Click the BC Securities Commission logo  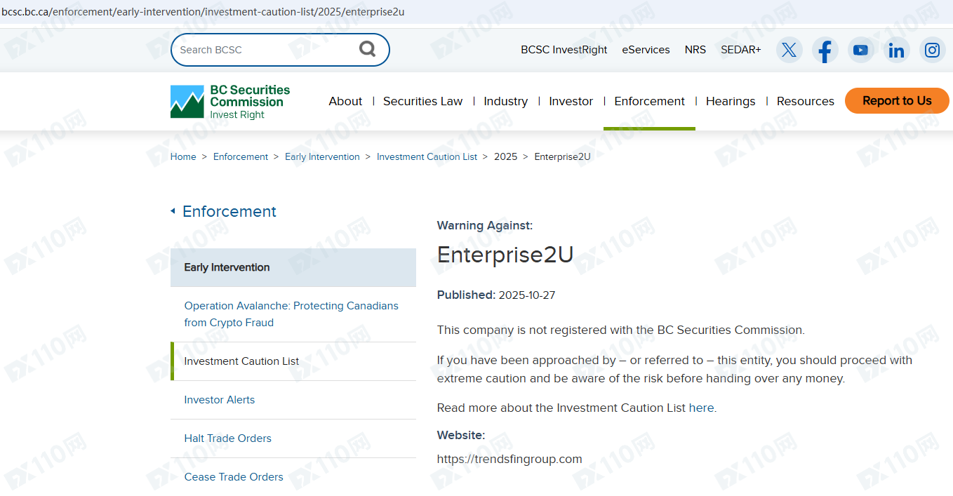(x=230, y=102)
